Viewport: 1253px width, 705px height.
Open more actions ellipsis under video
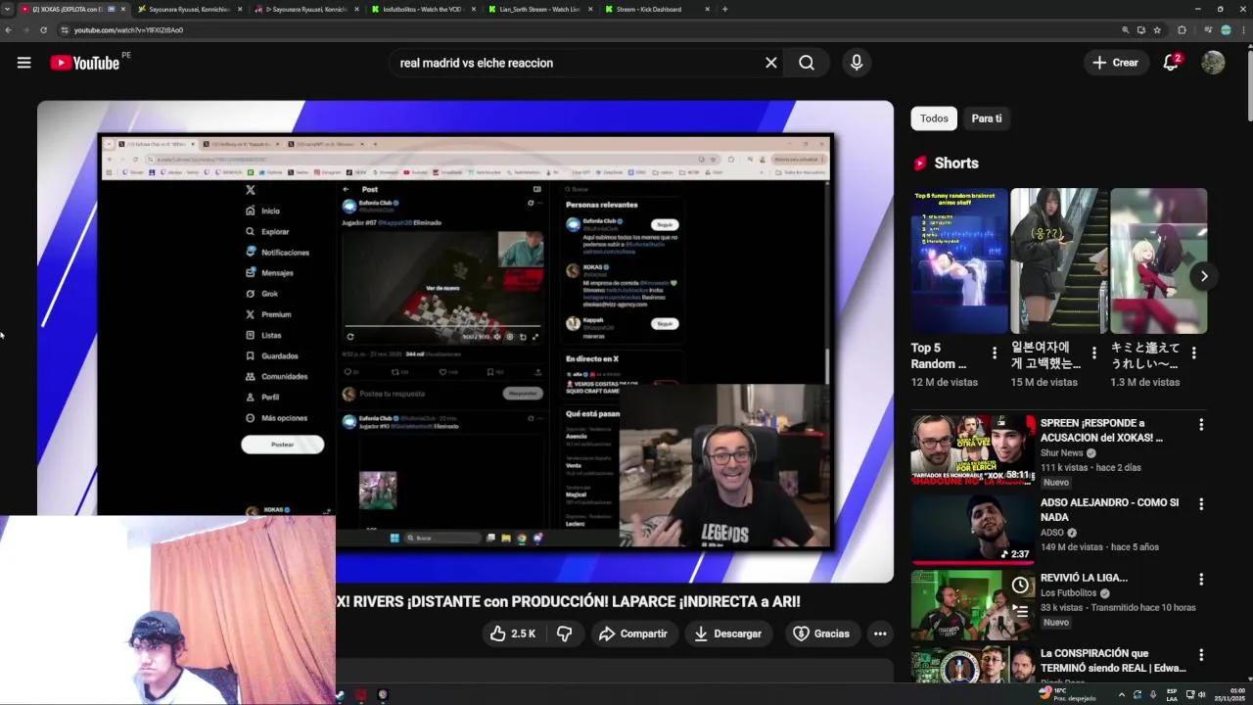click(x=880, y=634)
